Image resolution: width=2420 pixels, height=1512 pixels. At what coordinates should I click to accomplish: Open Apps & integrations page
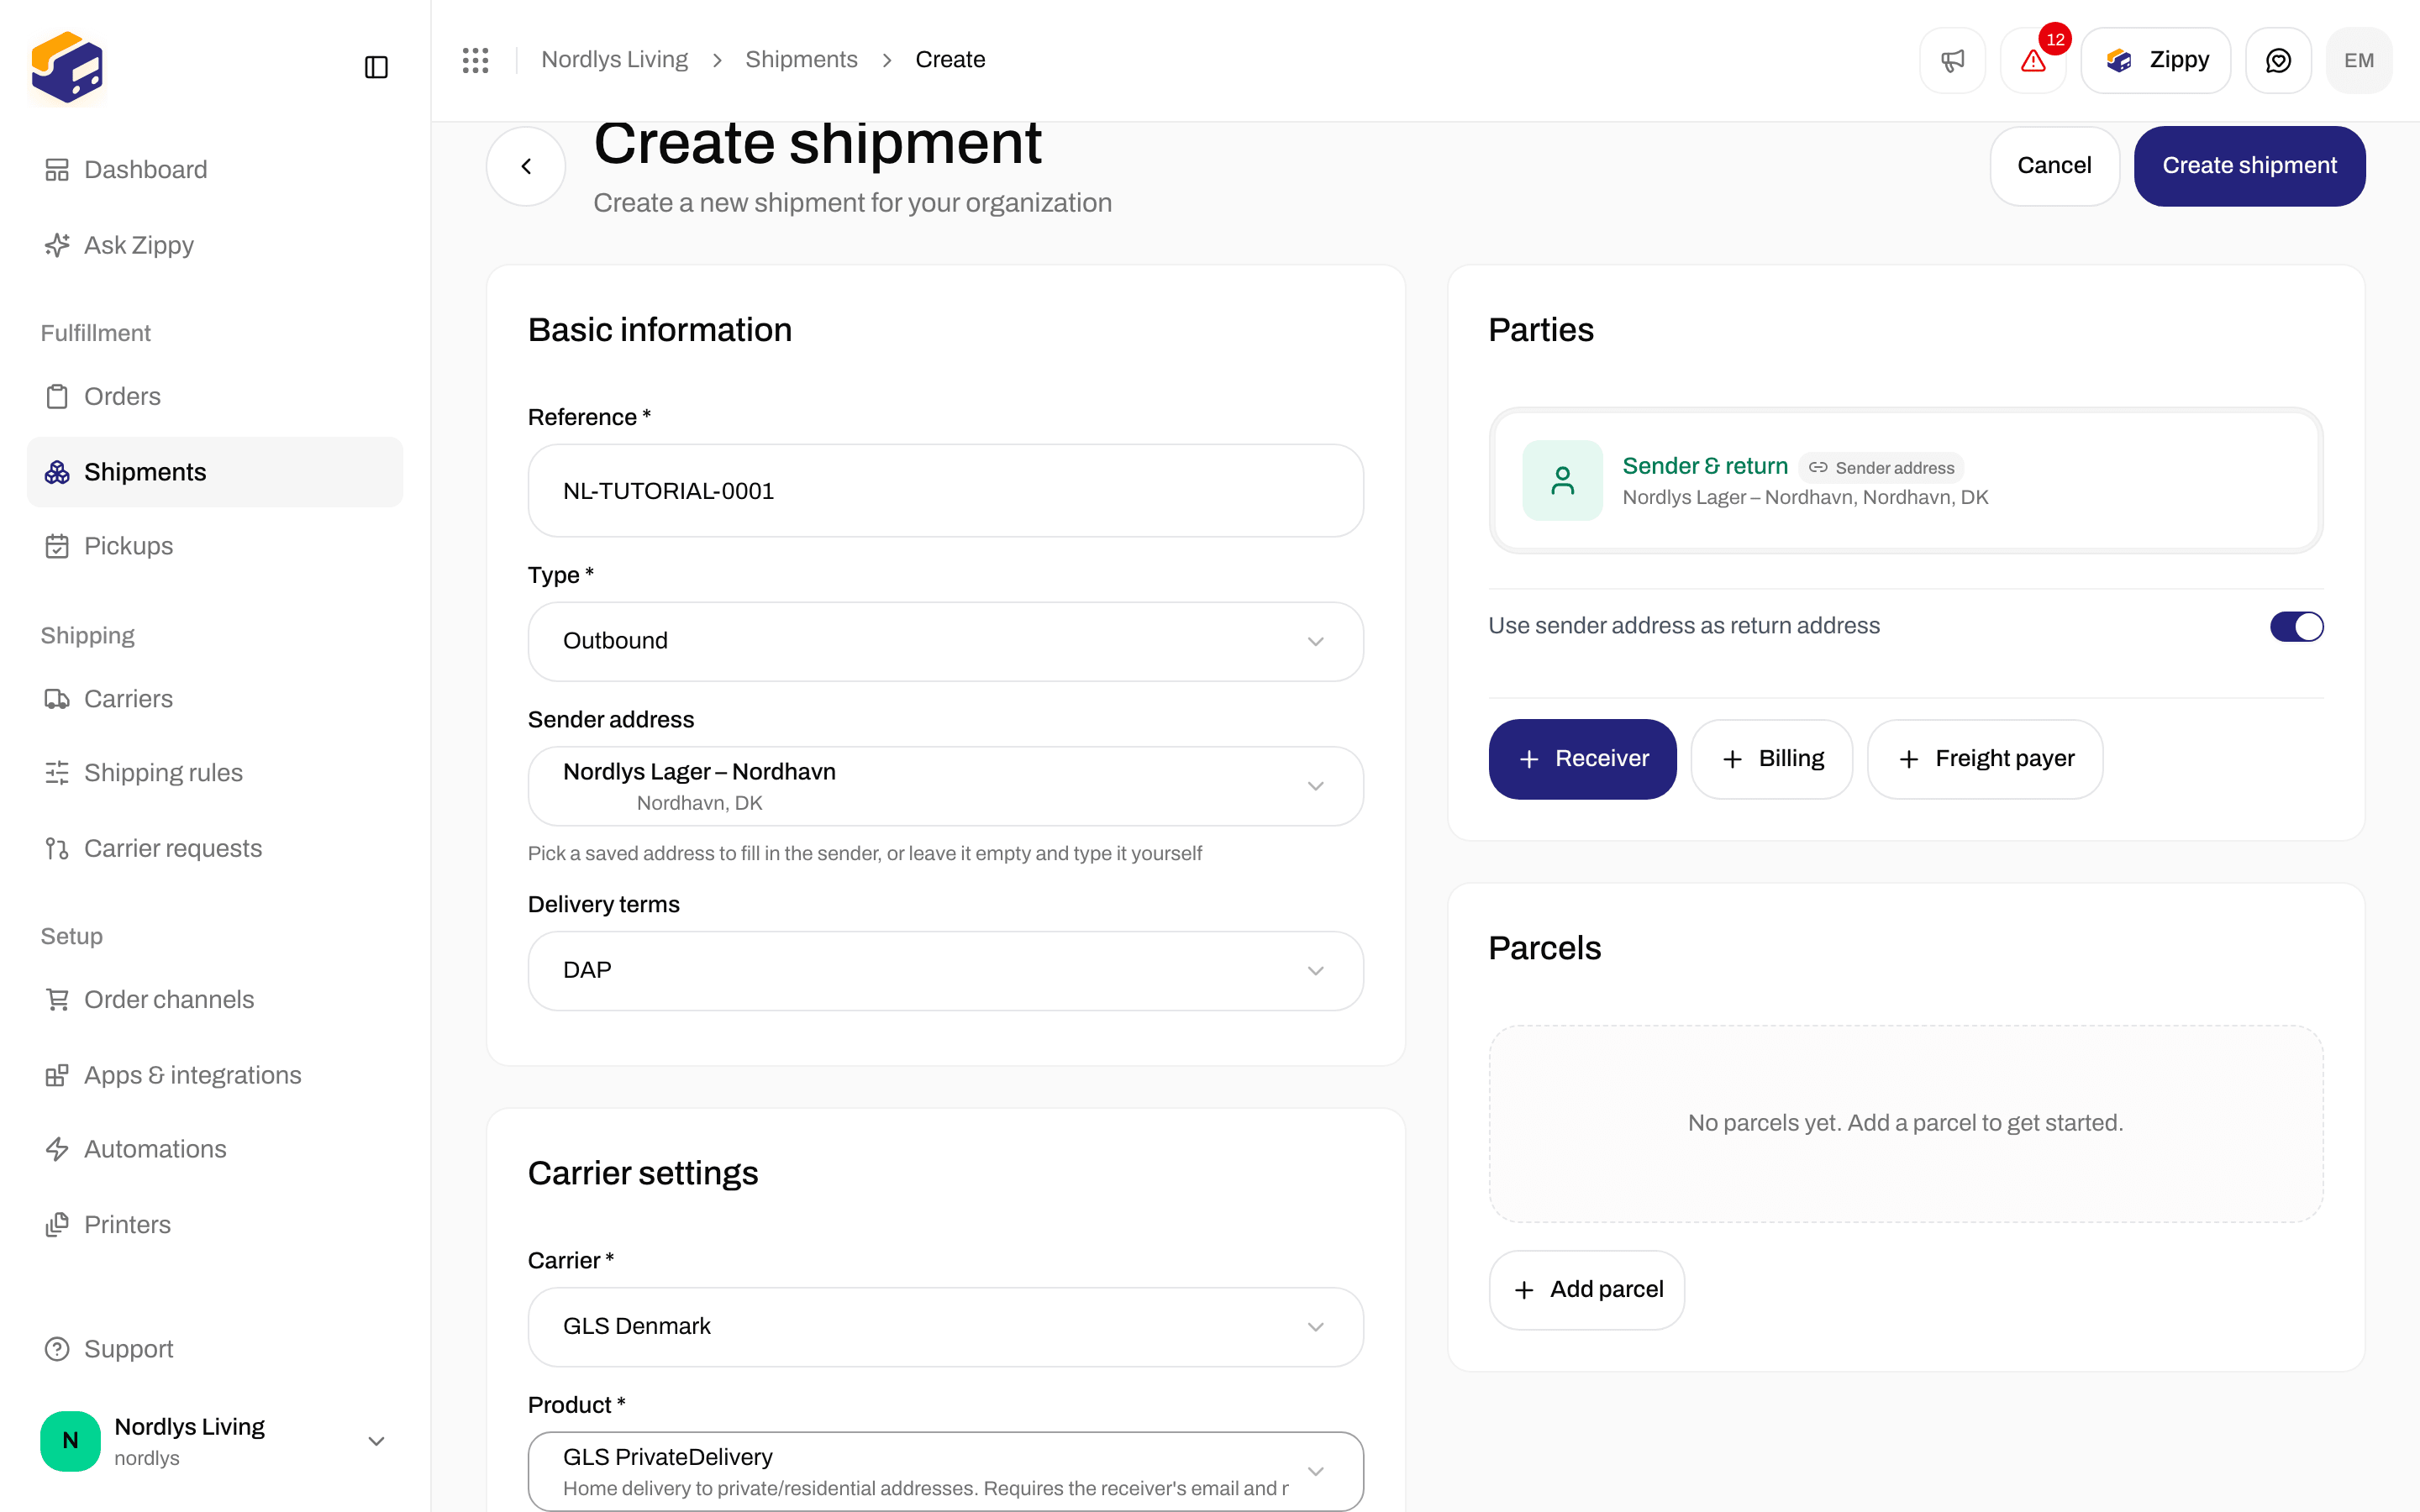pos(215,1075)
